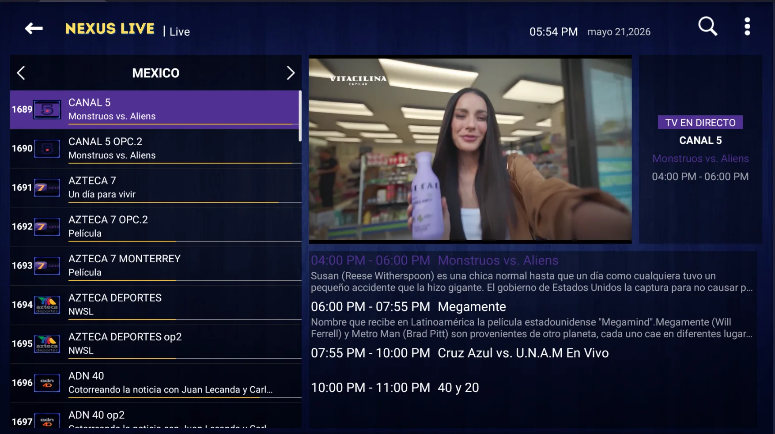Open the three-dot options menu
This screenshot has height=434, width=775.
pos(747,26)
